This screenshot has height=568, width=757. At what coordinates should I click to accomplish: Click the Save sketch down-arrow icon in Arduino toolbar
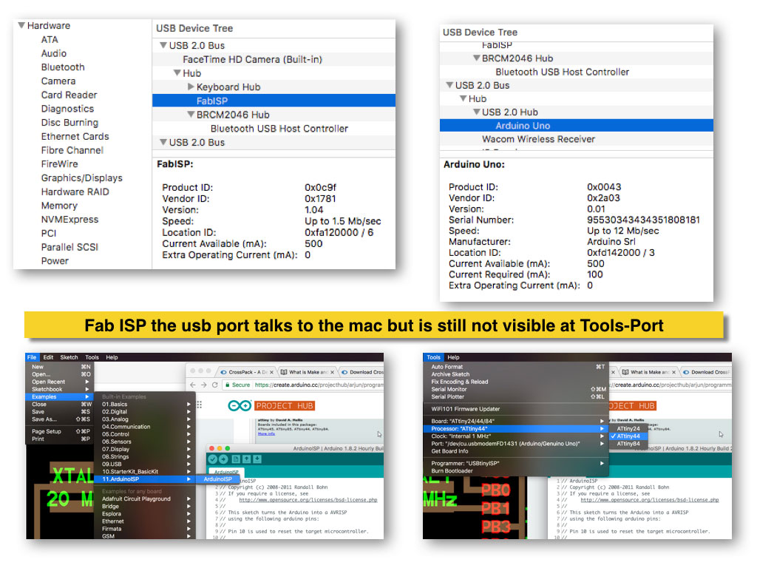pos(257,459)
